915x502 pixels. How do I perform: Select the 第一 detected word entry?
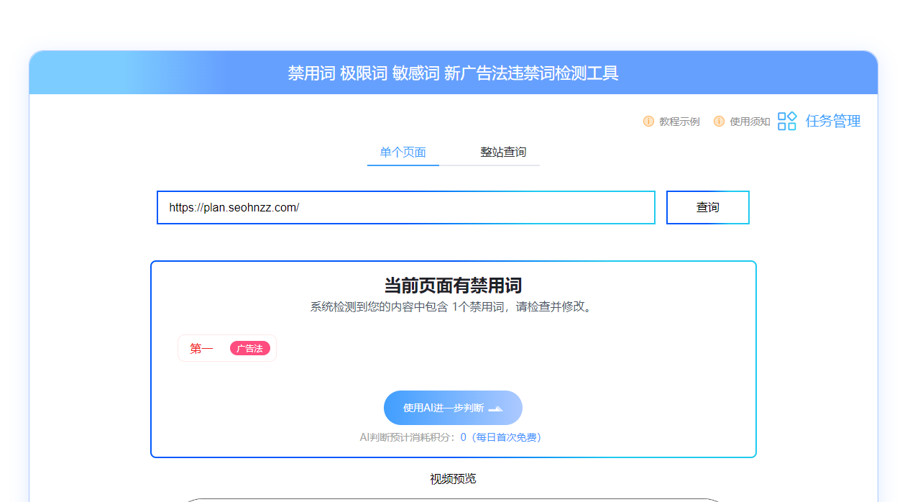click(x=226, y=348)
